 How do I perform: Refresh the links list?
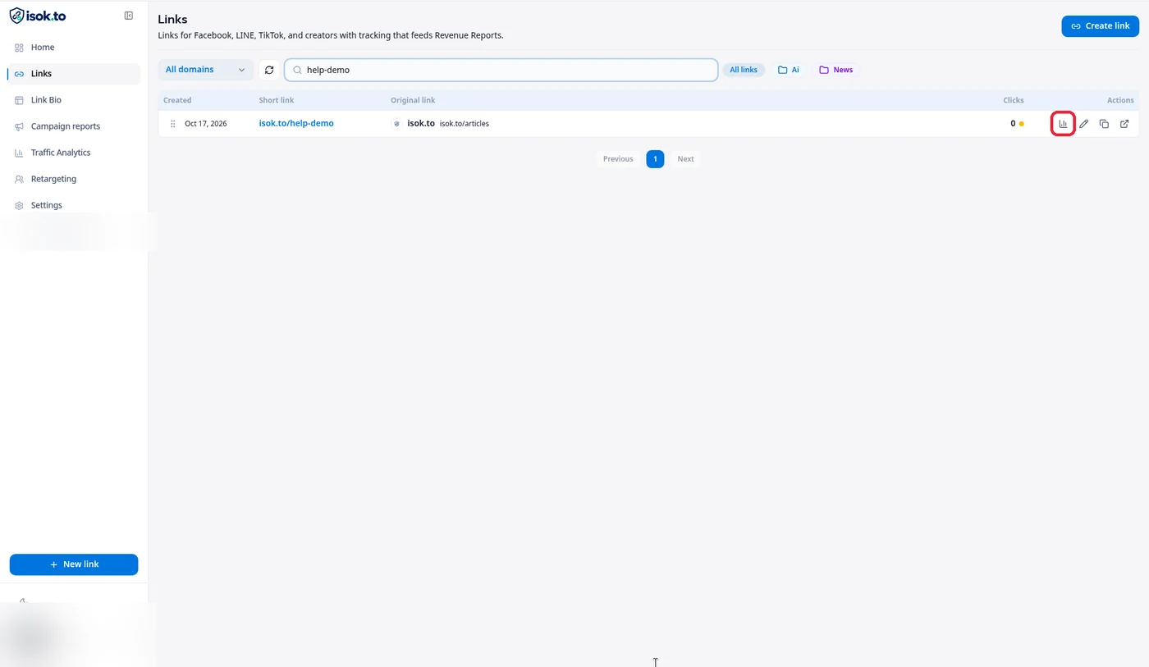pos(269,70)
